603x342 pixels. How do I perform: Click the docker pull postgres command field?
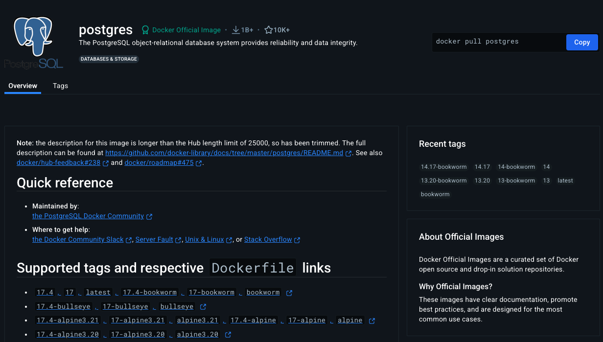pyautogui.click(x=499, y=42)
